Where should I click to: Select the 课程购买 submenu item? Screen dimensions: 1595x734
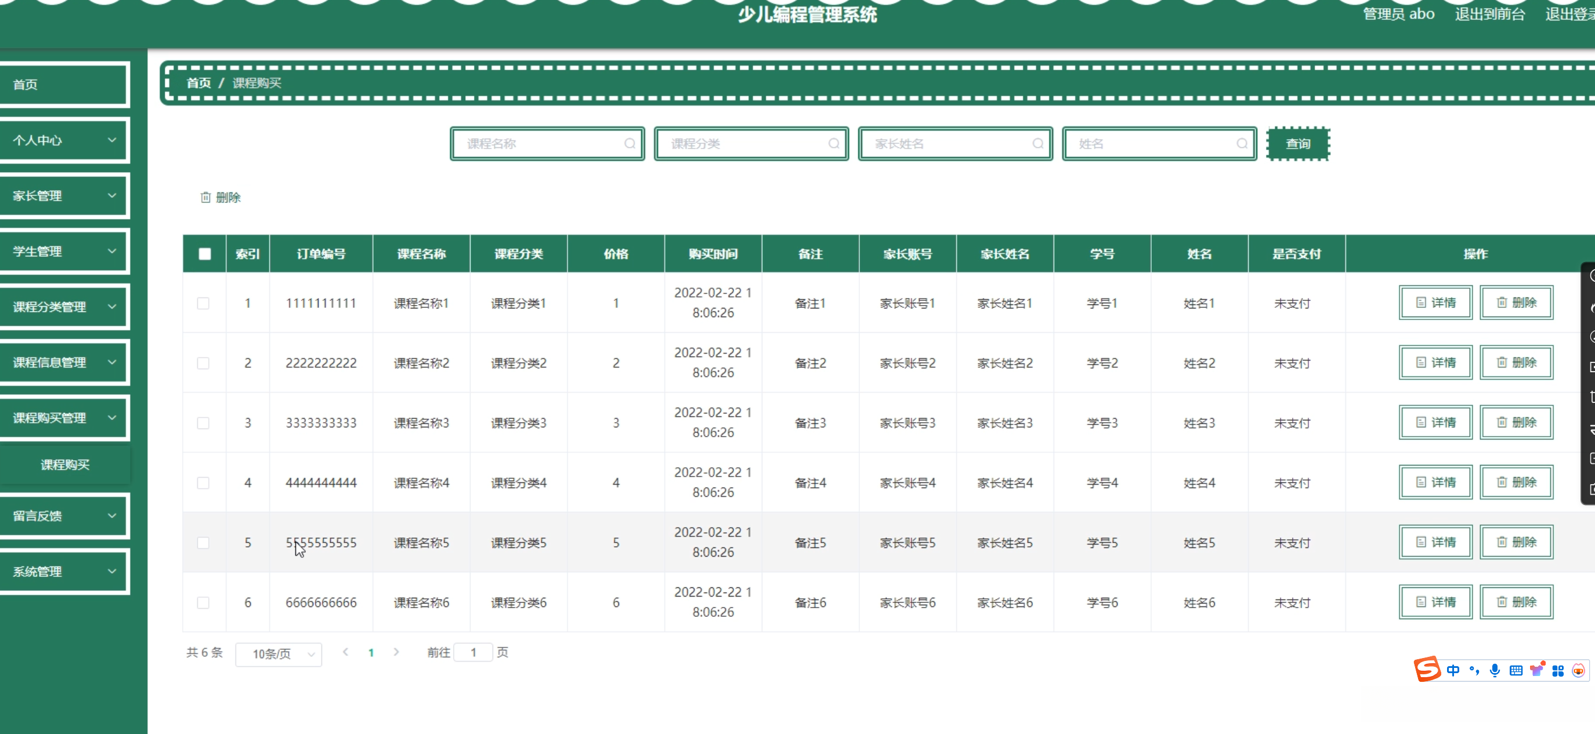tap(65, 465)
